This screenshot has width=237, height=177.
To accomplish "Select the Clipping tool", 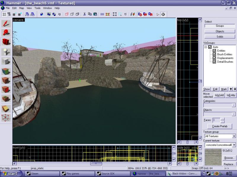I will click(6, 109).
